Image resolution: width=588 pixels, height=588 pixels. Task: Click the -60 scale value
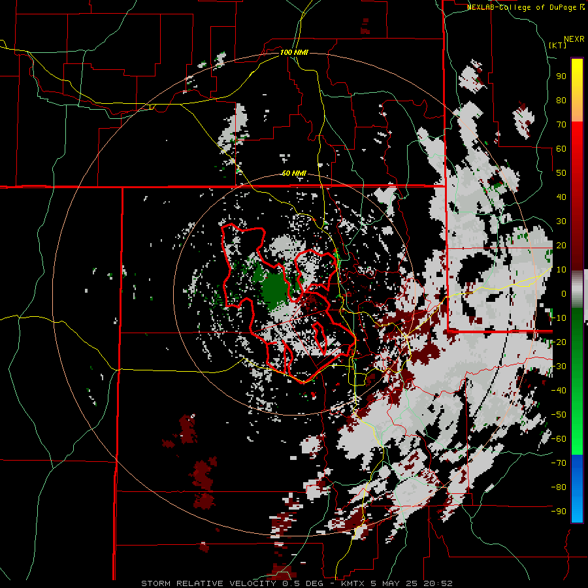(x=559, y=439)
